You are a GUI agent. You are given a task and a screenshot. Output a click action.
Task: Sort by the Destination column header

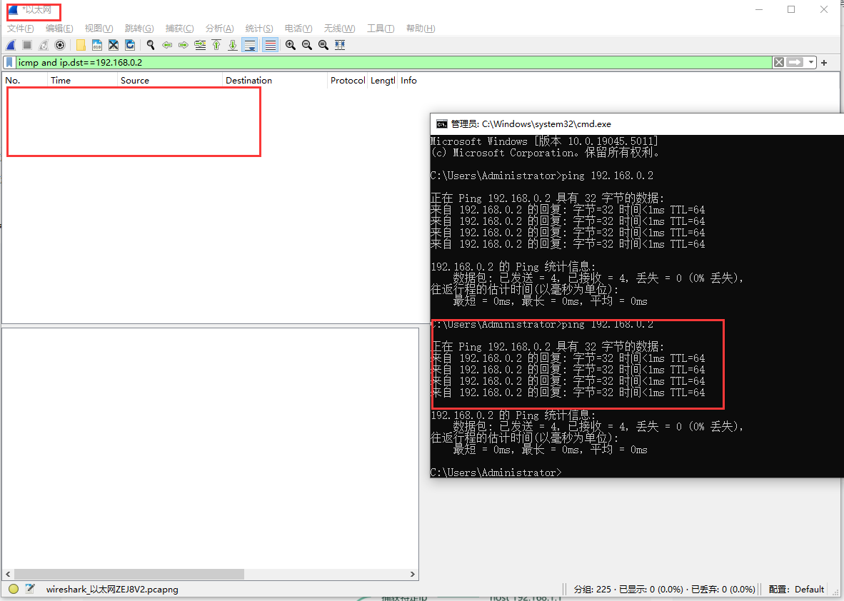pos(274,80)
